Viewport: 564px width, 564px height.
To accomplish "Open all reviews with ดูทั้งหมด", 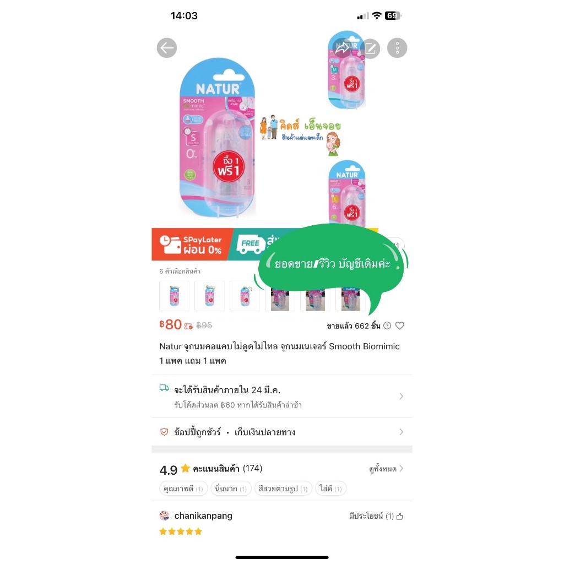I will (386, 469).
